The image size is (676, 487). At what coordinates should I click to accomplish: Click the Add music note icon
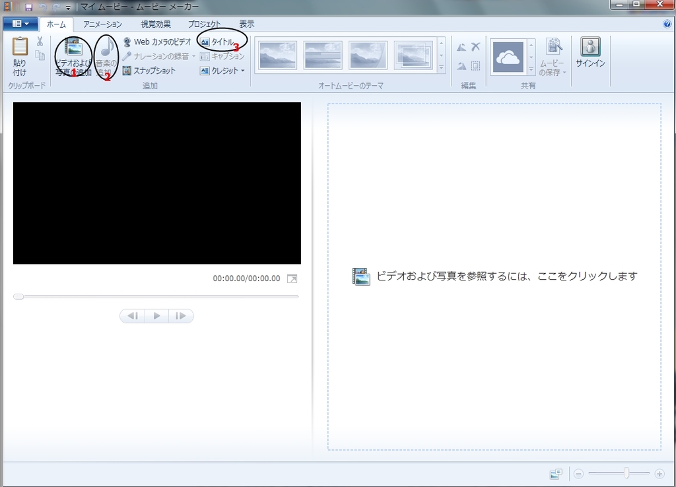click(106, 48)
